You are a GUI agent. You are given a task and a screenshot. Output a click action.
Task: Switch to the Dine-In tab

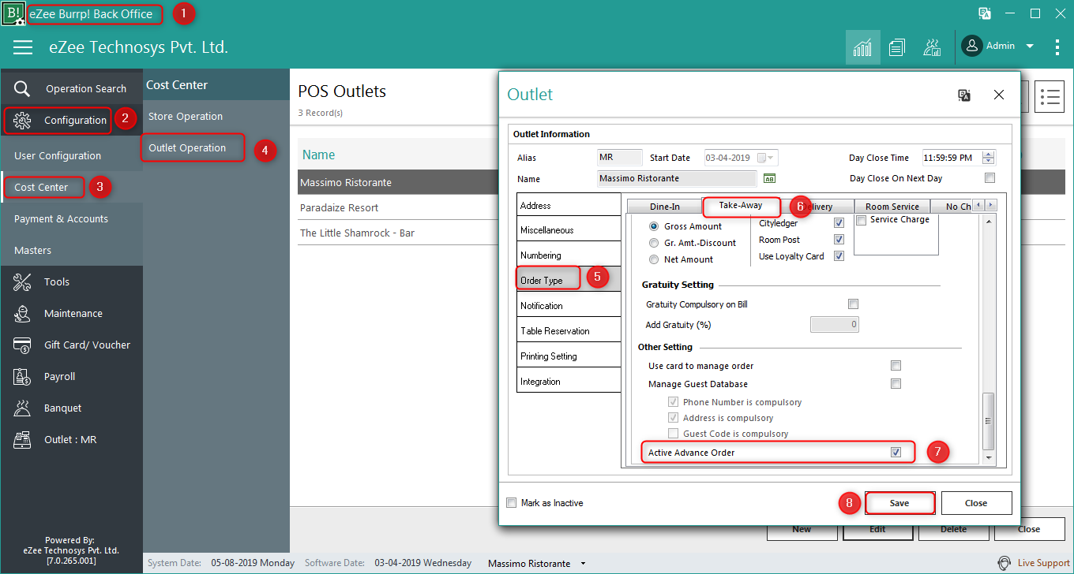point(664,207)
